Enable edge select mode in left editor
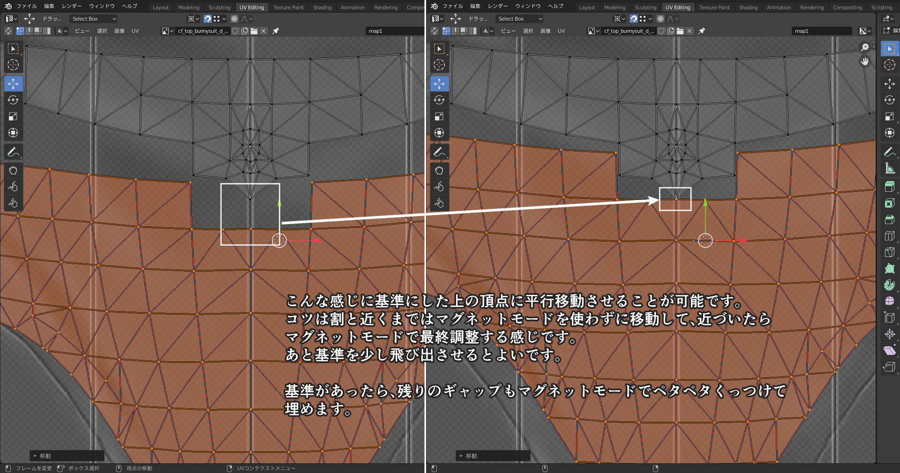 tap(29, 31)
